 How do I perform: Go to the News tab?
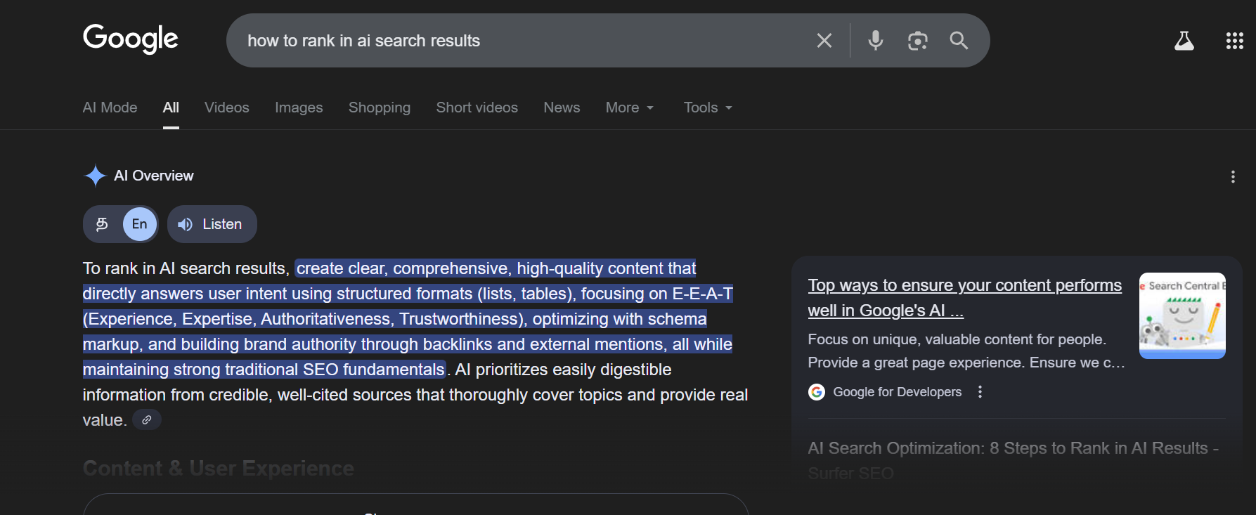(x=562, y=107)
